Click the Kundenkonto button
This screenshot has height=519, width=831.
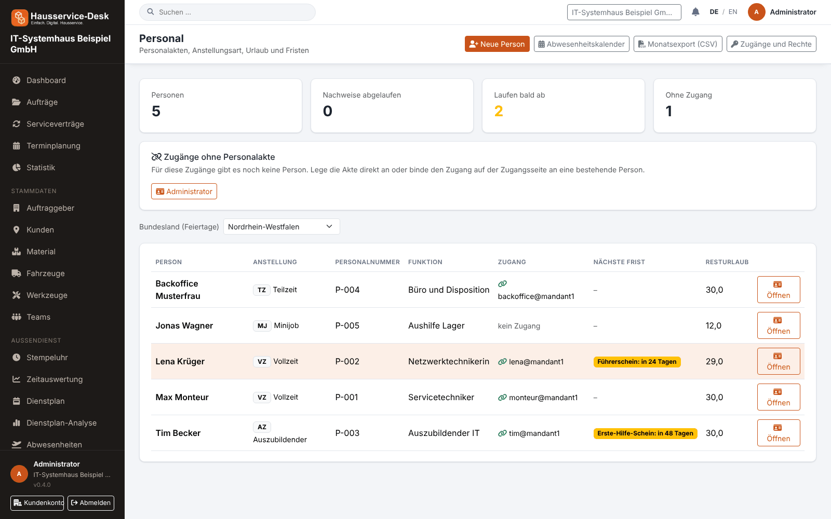(x=37, y=503)
